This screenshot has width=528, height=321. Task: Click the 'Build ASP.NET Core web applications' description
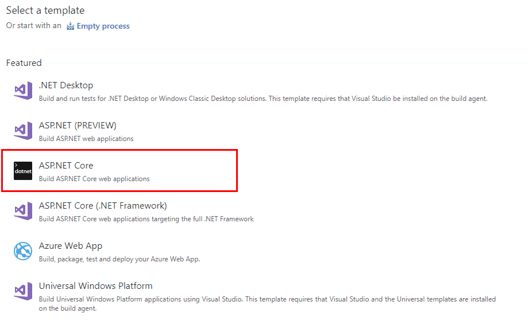tap(94, 179)
